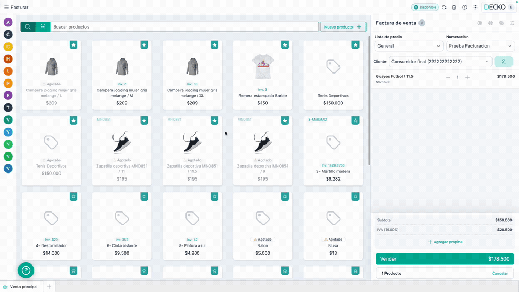
Task: Switch to Venta principal tab
Action: point(21,287)
